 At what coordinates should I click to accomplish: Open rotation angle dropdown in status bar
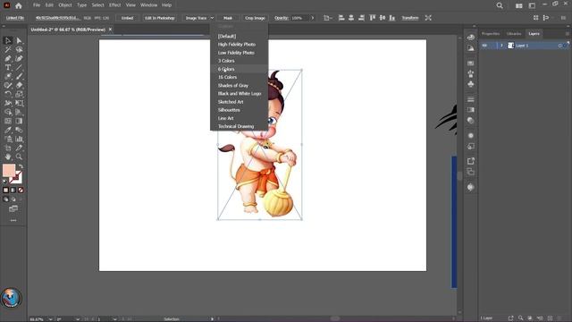pos(78,319)
